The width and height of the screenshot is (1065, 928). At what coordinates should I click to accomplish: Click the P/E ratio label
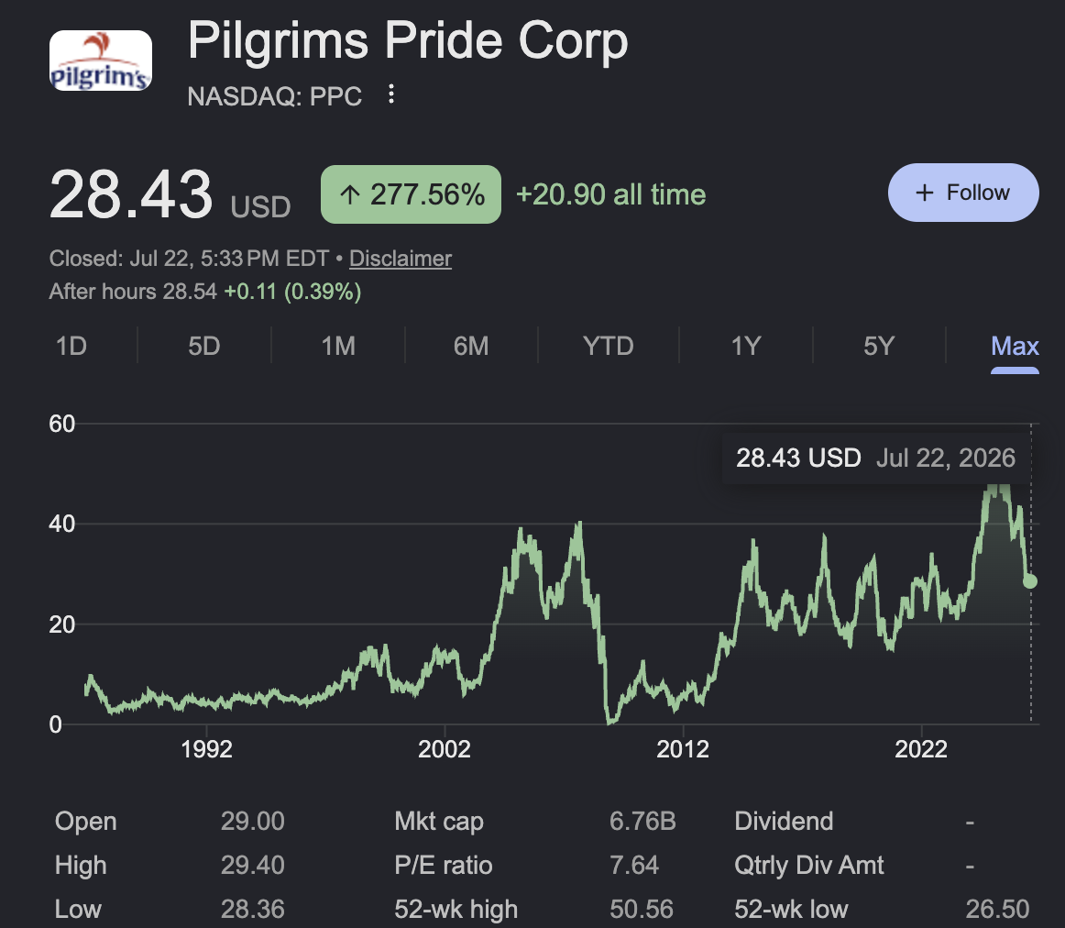click(443, 865)
